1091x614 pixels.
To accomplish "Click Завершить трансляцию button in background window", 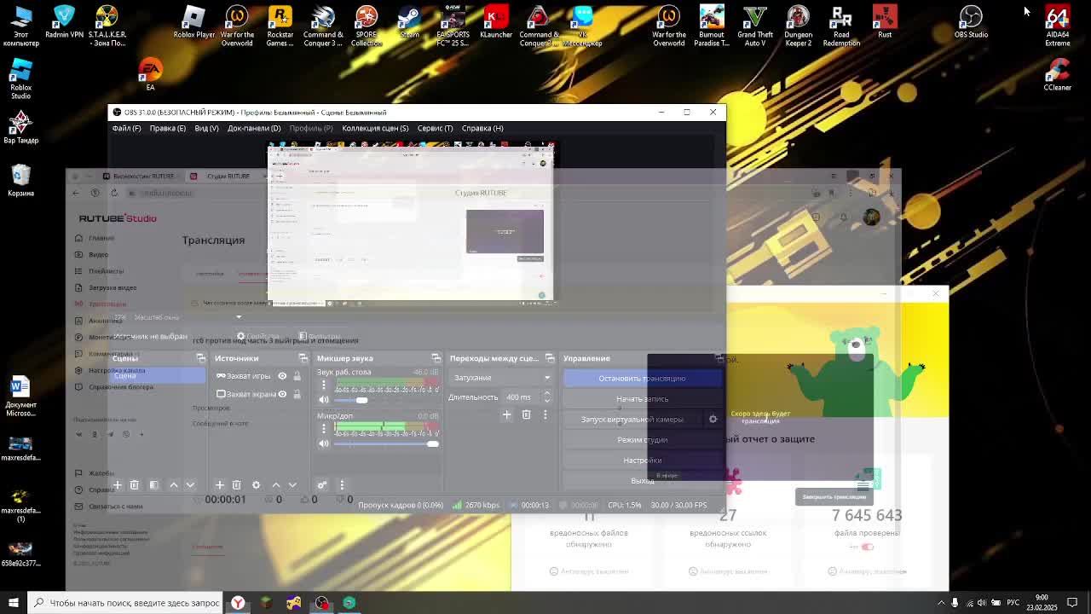I will (834, 496).
